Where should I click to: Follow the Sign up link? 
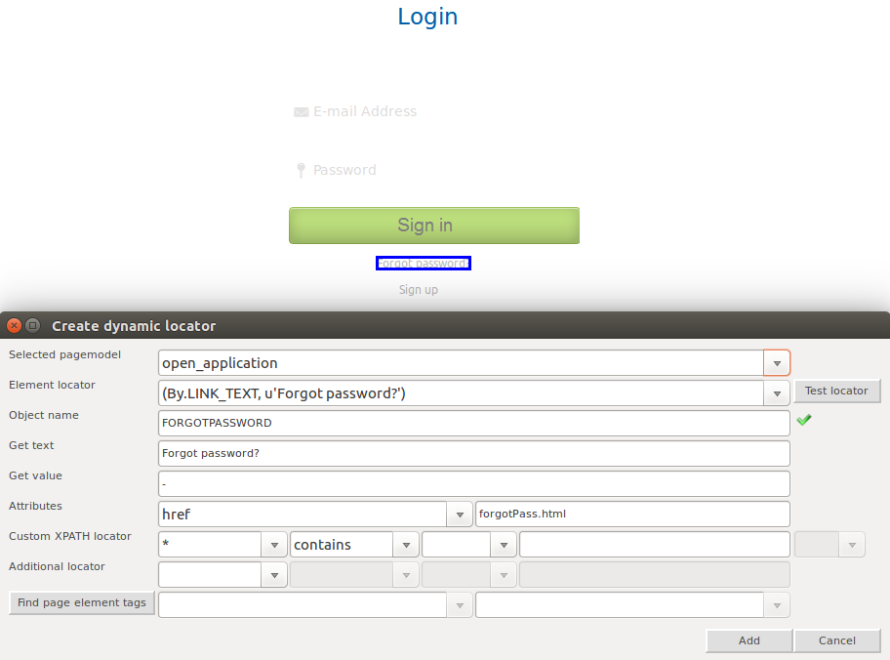coord(419,290)
